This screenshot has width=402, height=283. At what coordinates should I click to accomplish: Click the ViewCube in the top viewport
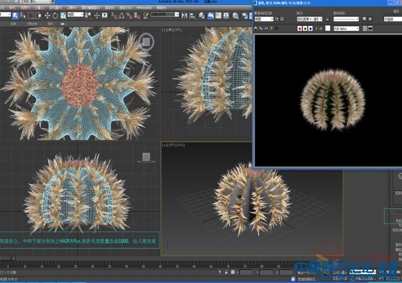[146, 42]
